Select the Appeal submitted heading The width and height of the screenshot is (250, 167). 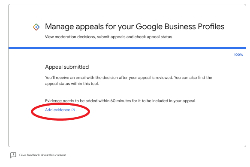(67, 67)
